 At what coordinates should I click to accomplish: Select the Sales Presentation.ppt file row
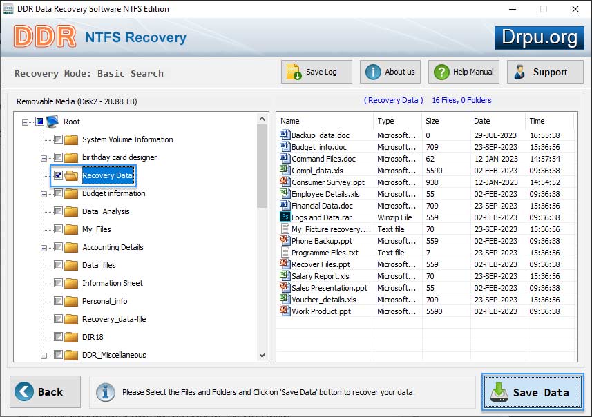click(427, 288)
